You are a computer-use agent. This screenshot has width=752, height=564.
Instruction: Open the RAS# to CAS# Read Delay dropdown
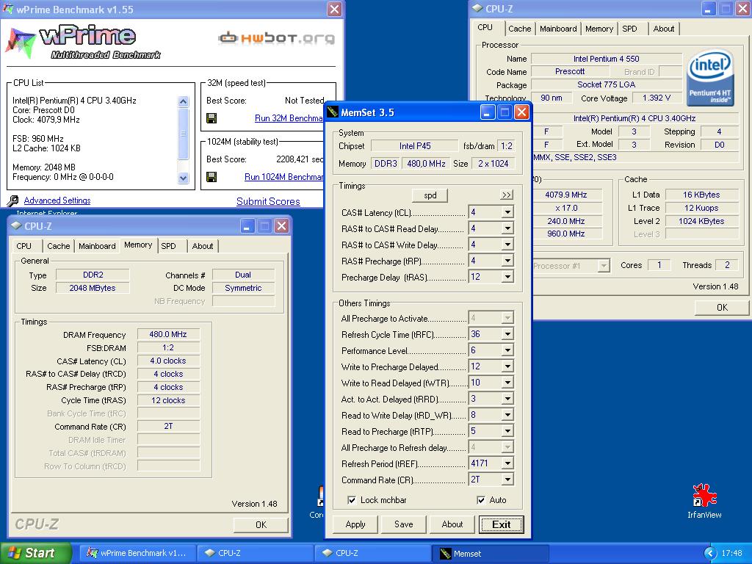click(x=507, y=229)
